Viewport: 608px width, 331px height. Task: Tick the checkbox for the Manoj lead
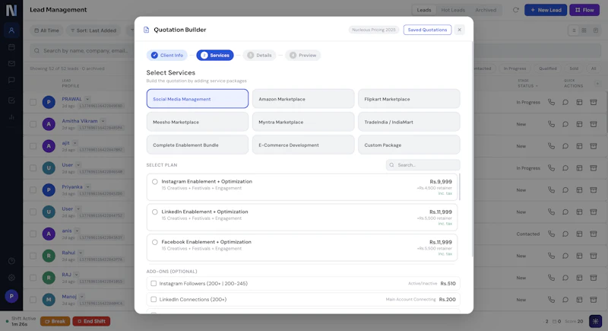tap(33, 300)
